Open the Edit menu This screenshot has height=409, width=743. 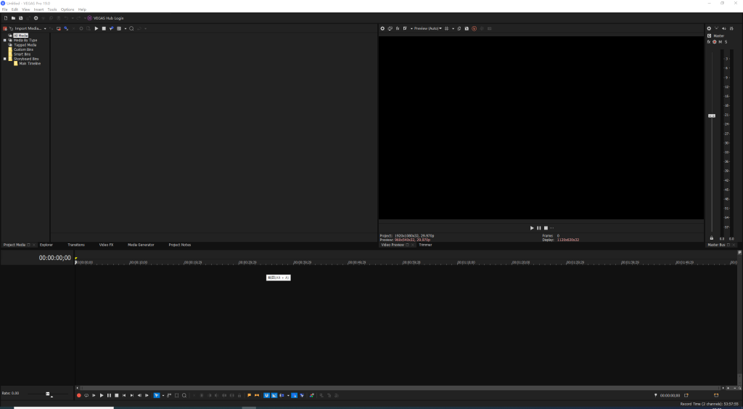point(15,9)
